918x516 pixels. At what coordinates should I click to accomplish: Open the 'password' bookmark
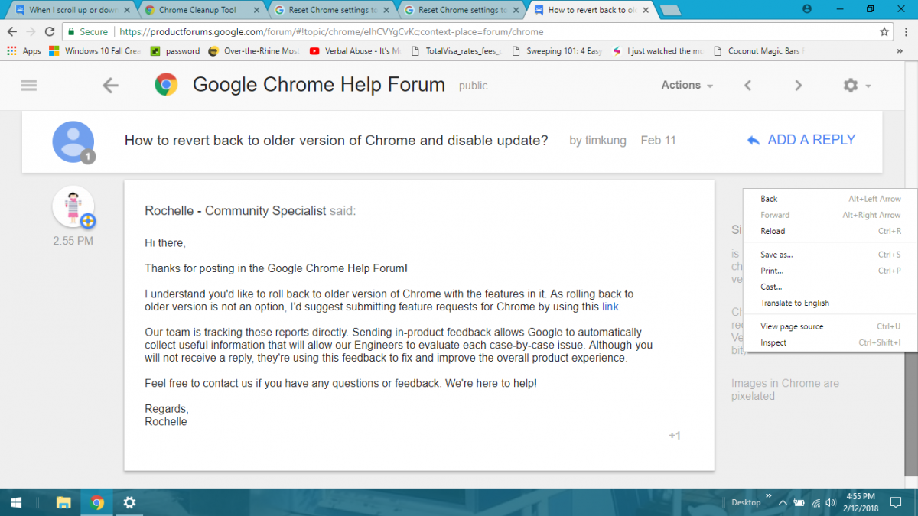[174, 51]
